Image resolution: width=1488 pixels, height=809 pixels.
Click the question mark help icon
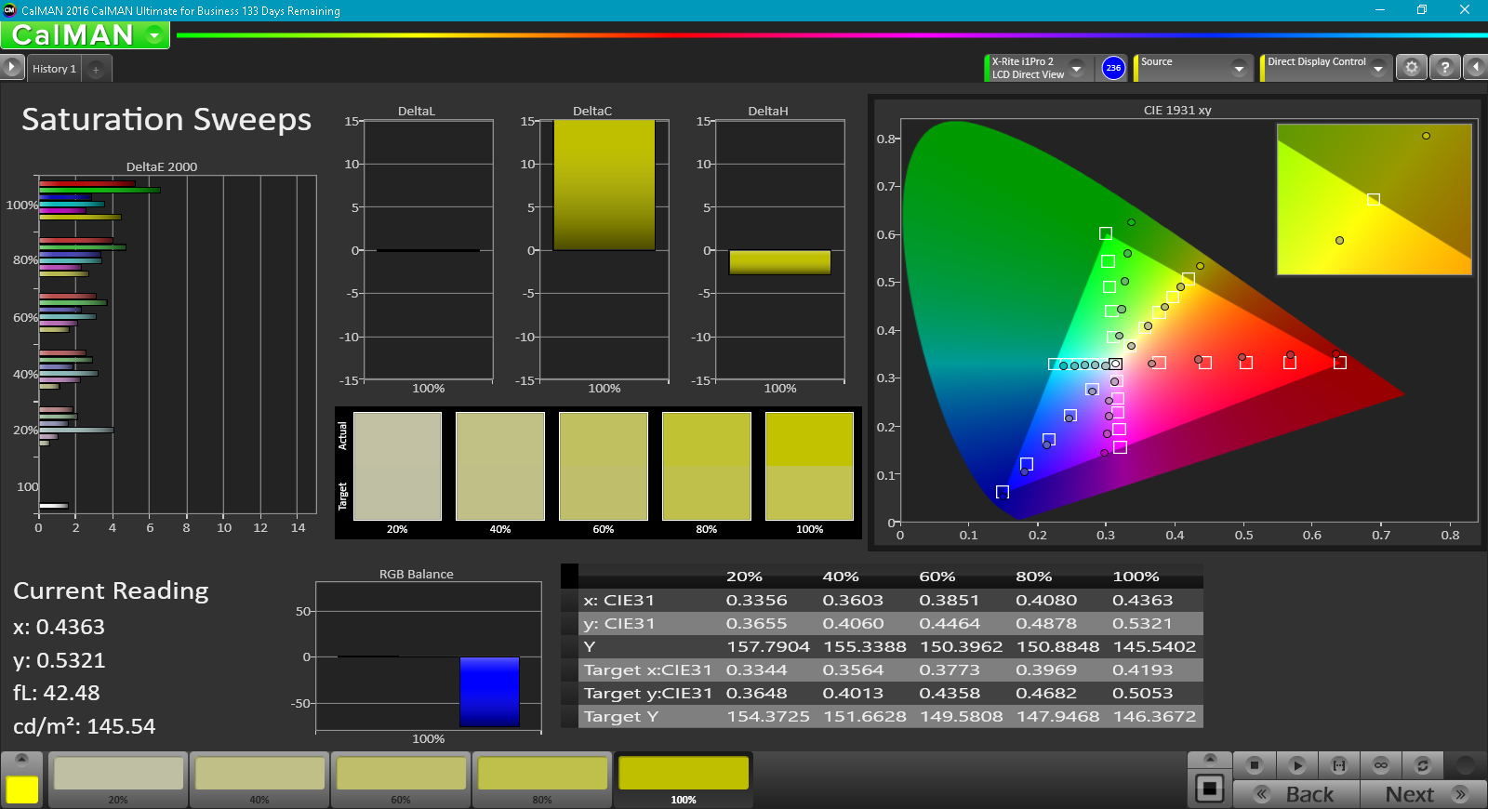(x=1444, y=68)
